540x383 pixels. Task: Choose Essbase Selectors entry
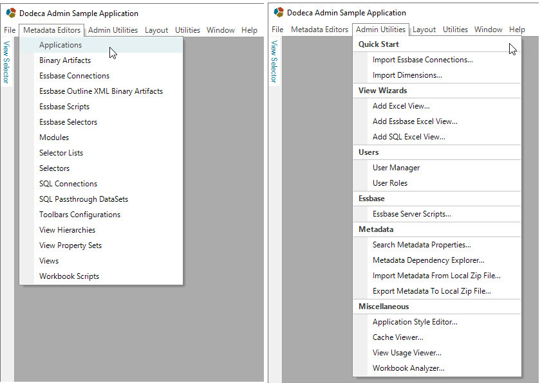(x=101, y=122)
